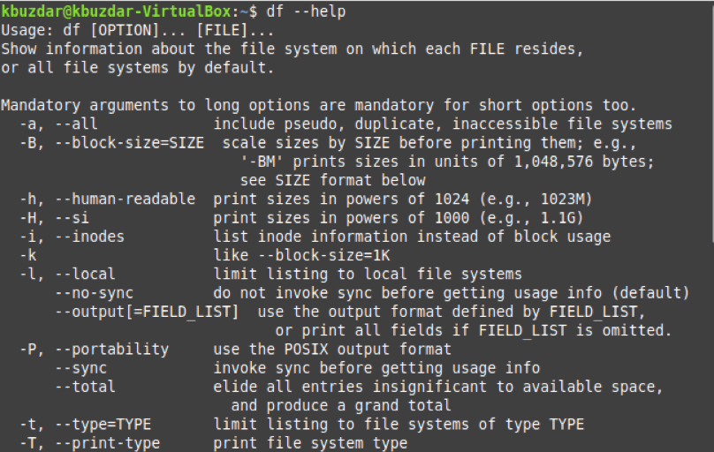
Task: Click the '-l, --local' option text
Action: [x=67, y=274]
